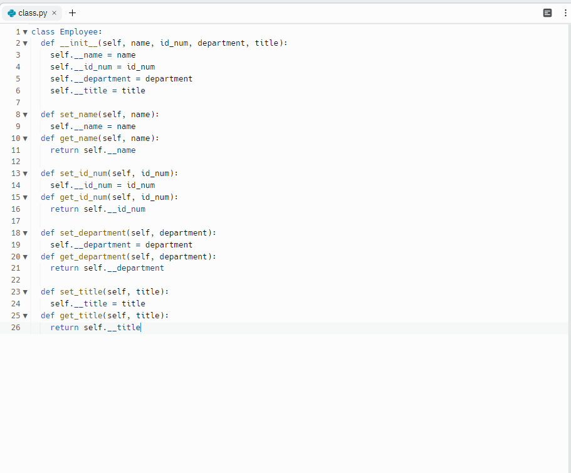Viewport: 571px width, 473px height.
Task: Collapse the get_title fold arrow on line 25
Action: point(26,315)
